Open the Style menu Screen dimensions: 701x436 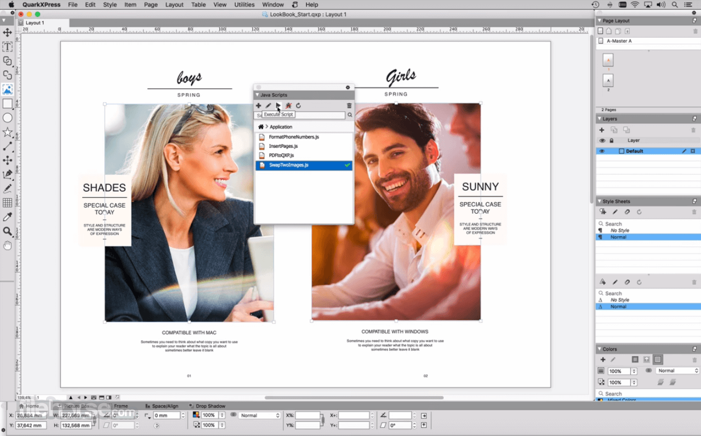click(110, 4)
